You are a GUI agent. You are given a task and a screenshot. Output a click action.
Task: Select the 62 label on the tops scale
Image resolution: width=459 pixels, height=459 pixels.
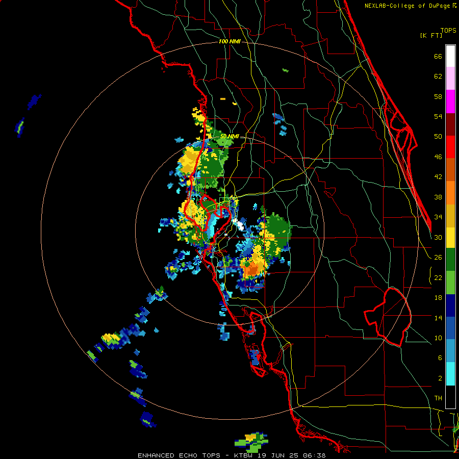pos(438,76)
